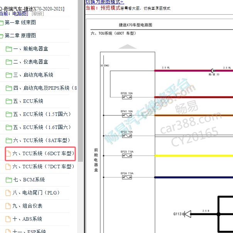The image size is (233, 233).
Task: Click the 30(ENG) label
Action: [105, 65]
